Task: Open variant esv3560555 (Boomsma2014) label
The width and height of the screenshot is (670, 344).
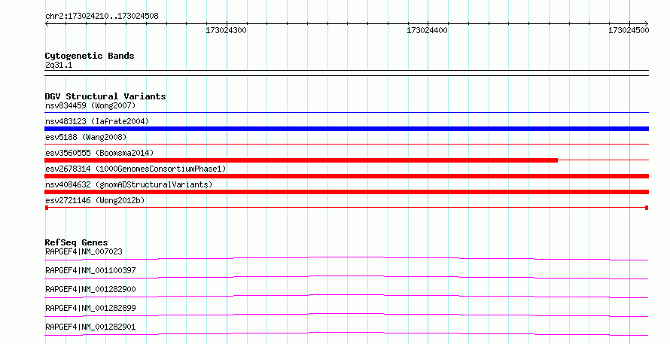Action: click(x=99, y=153)
